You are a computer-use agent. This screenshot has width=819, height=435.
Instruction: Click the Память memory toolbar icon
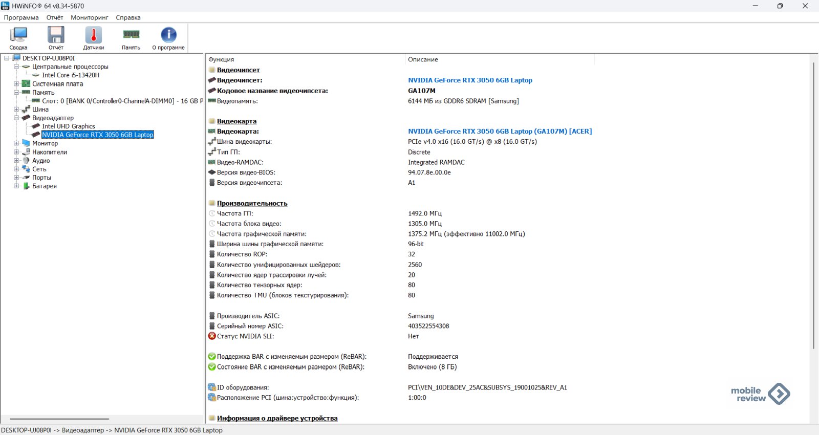pos(131,35)
